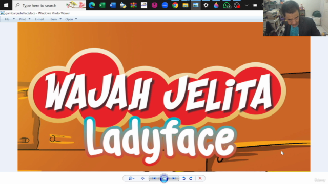Open Zoom from taskbar
328x184 pixels.
pos(165,5)
